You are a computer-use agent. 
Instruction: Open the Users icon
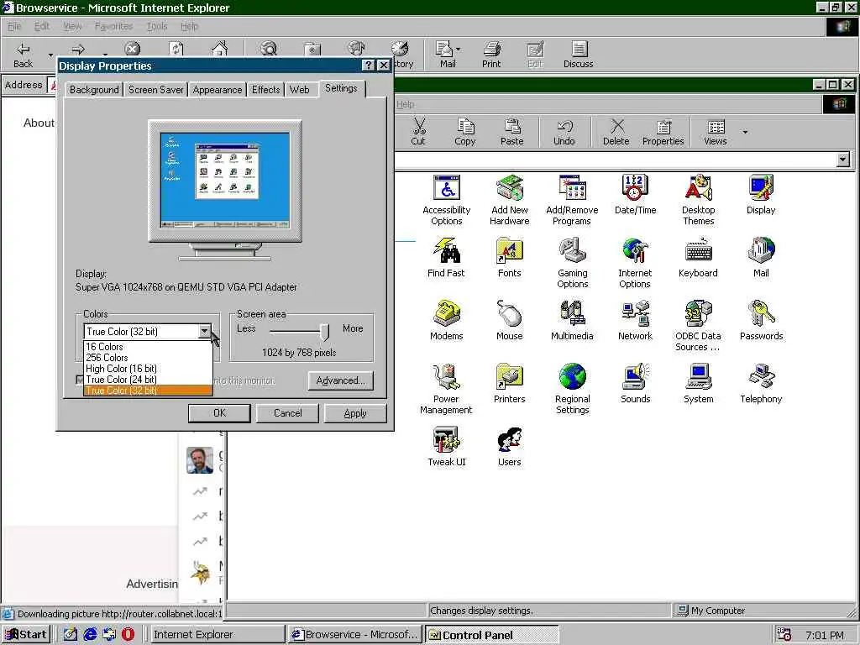[510, 447]
